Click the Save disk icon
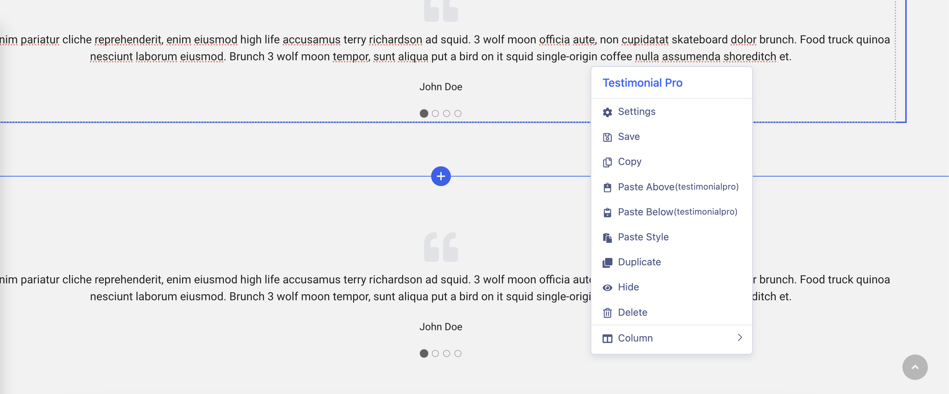Screen dimensions: 949x394 (607, 137)
